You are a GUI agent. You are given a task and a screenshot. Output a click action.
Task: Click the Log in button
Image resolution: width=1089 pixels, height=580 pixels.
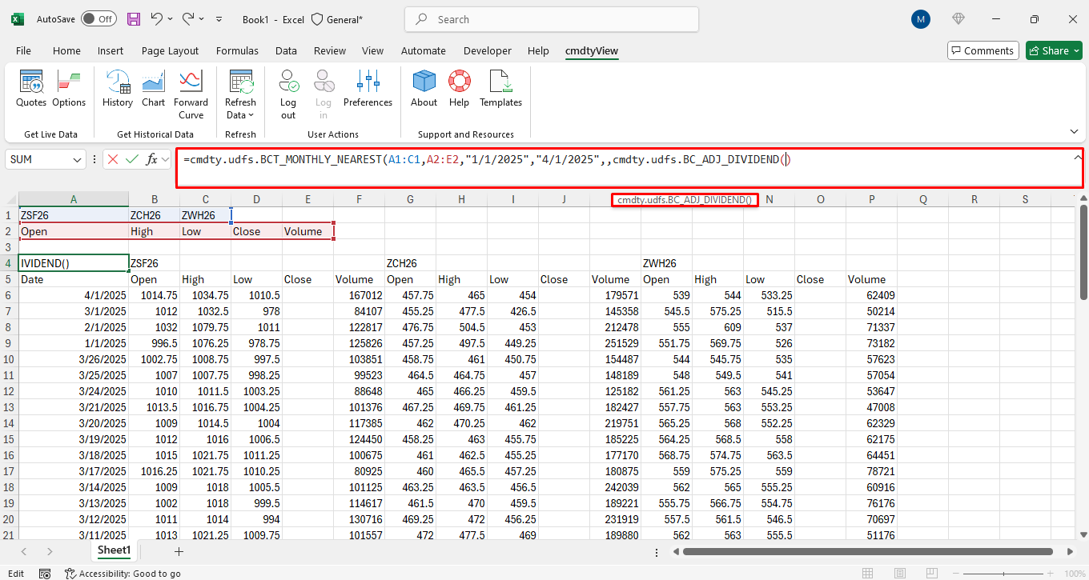click(x=323, y=94)
